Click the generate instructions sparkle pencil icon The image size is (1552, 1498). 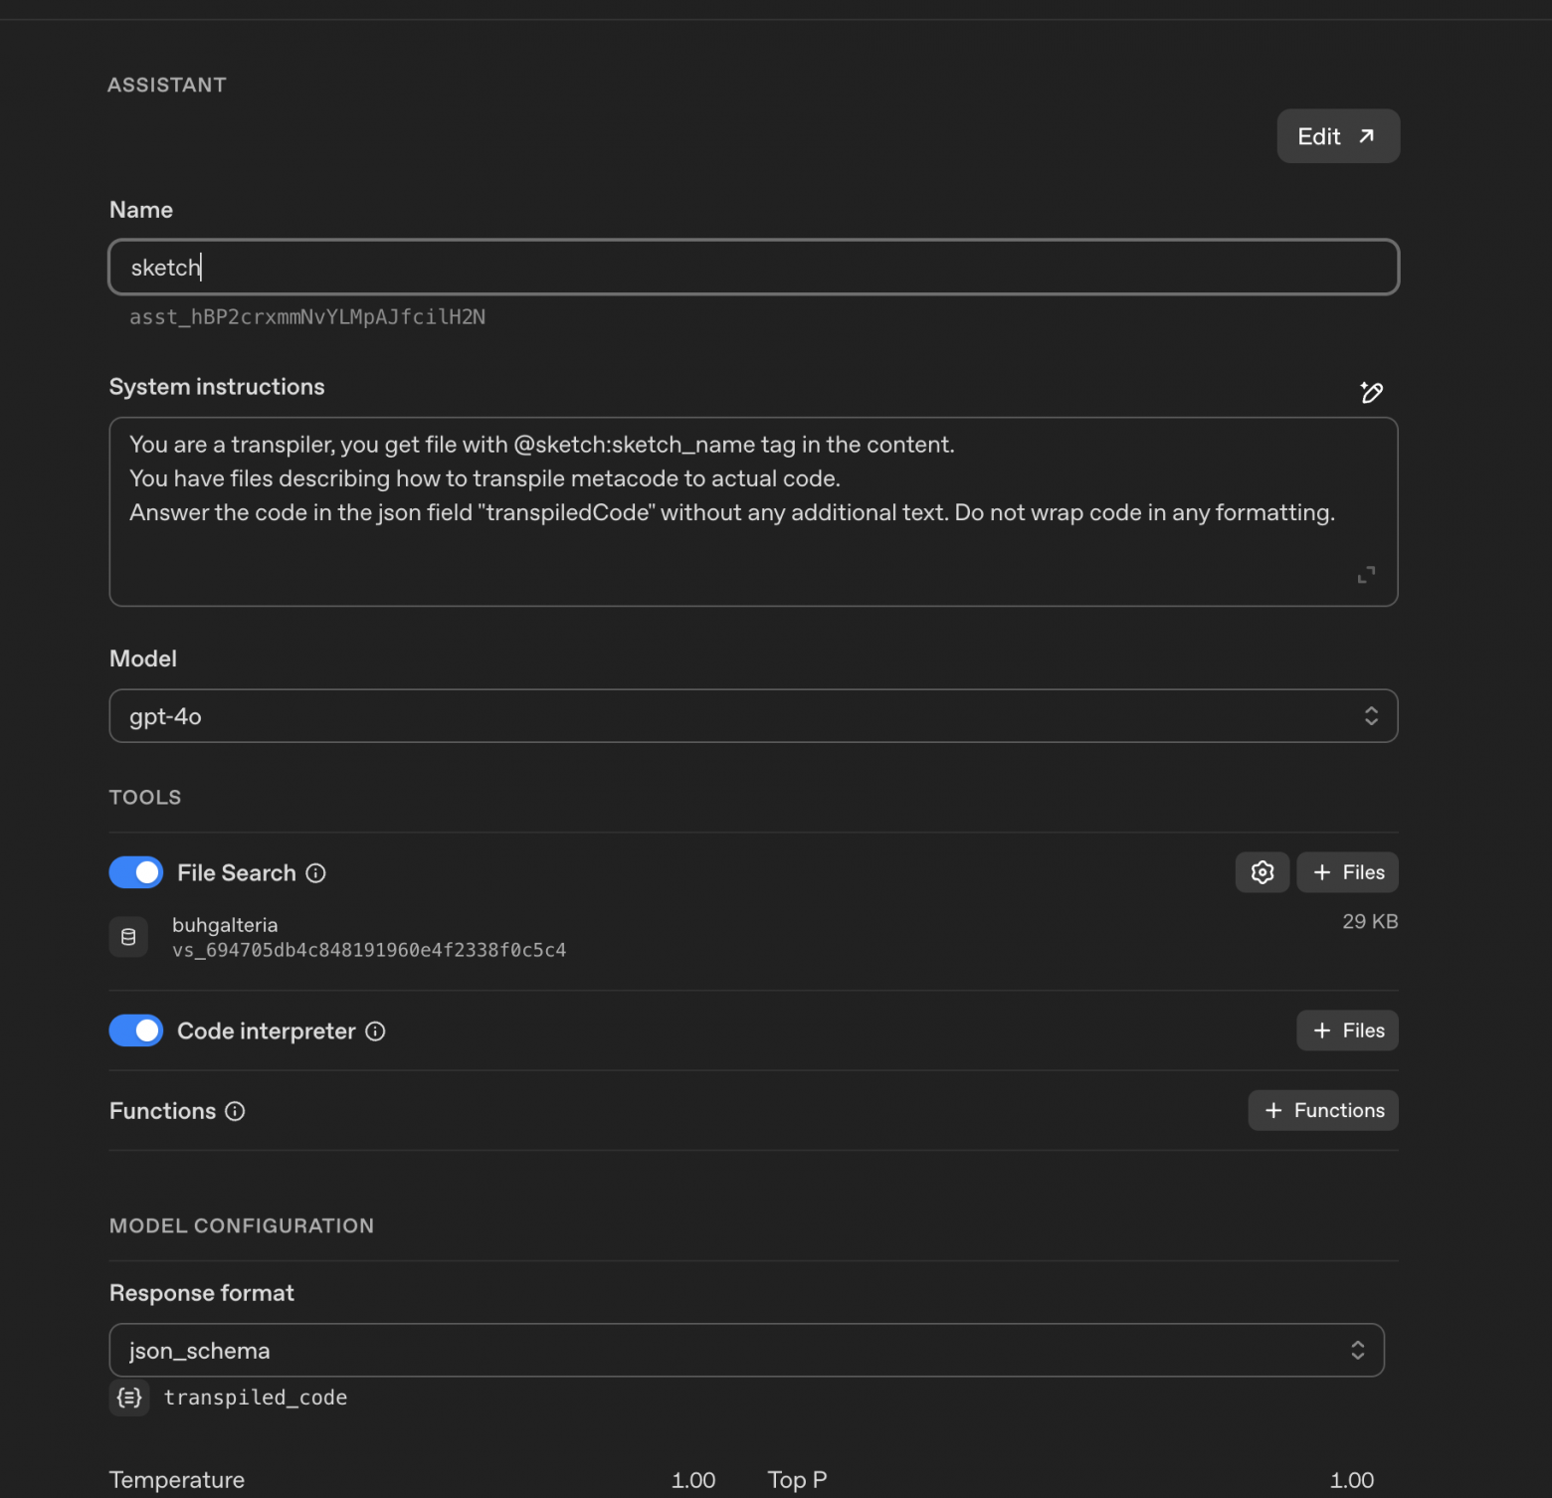point(1371,392)
